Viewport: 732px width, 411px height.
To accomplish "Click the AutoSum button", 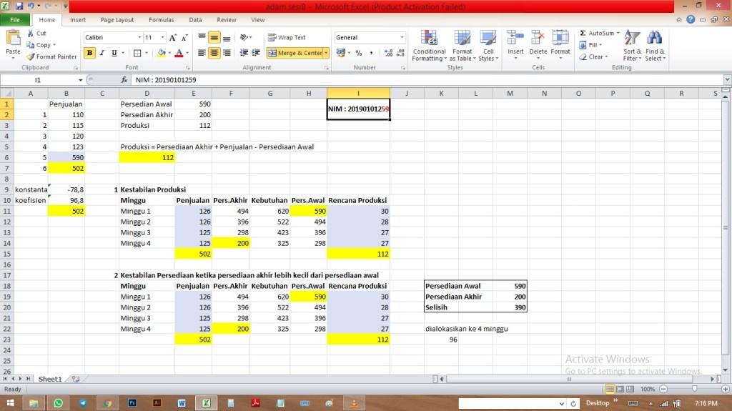I will click(597, 33).
